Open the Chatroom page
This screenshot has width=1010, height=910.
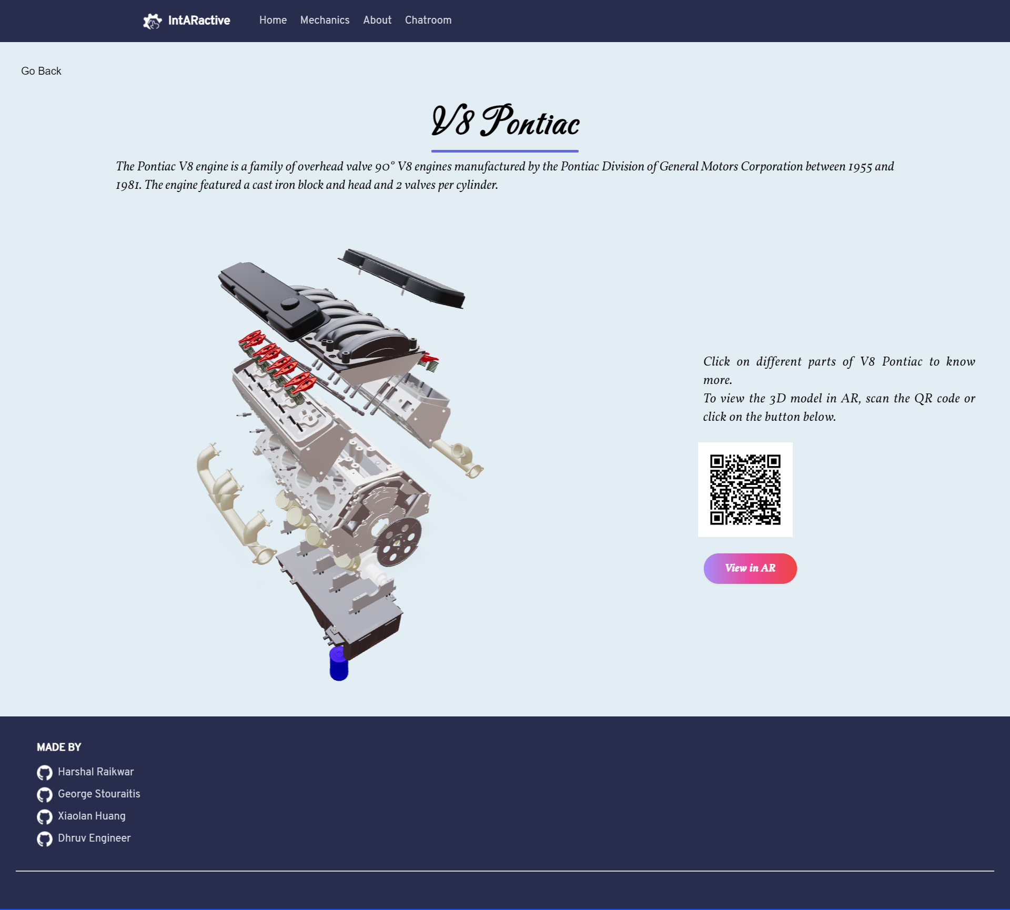click(428, 20)
